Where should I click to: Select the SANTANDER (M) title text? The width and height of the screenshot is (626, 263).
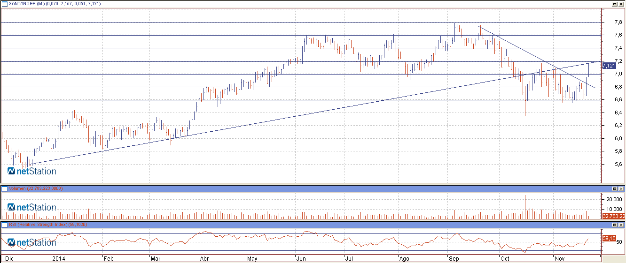point(27,4)
